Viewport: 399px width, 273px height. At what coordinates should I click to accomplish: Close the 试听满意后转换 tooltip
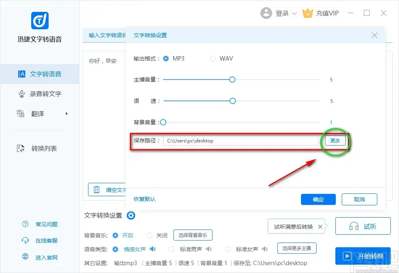coord(320,227)
